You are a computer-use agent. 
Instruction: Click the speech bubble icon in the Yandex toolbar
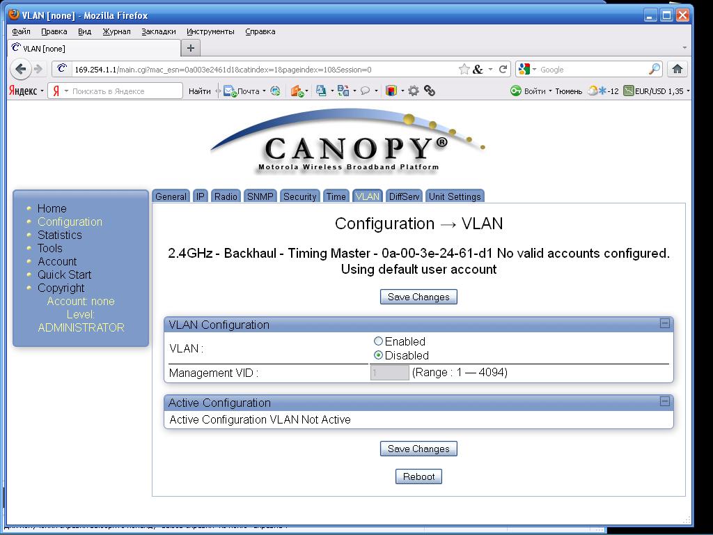(x=365, y=91)
